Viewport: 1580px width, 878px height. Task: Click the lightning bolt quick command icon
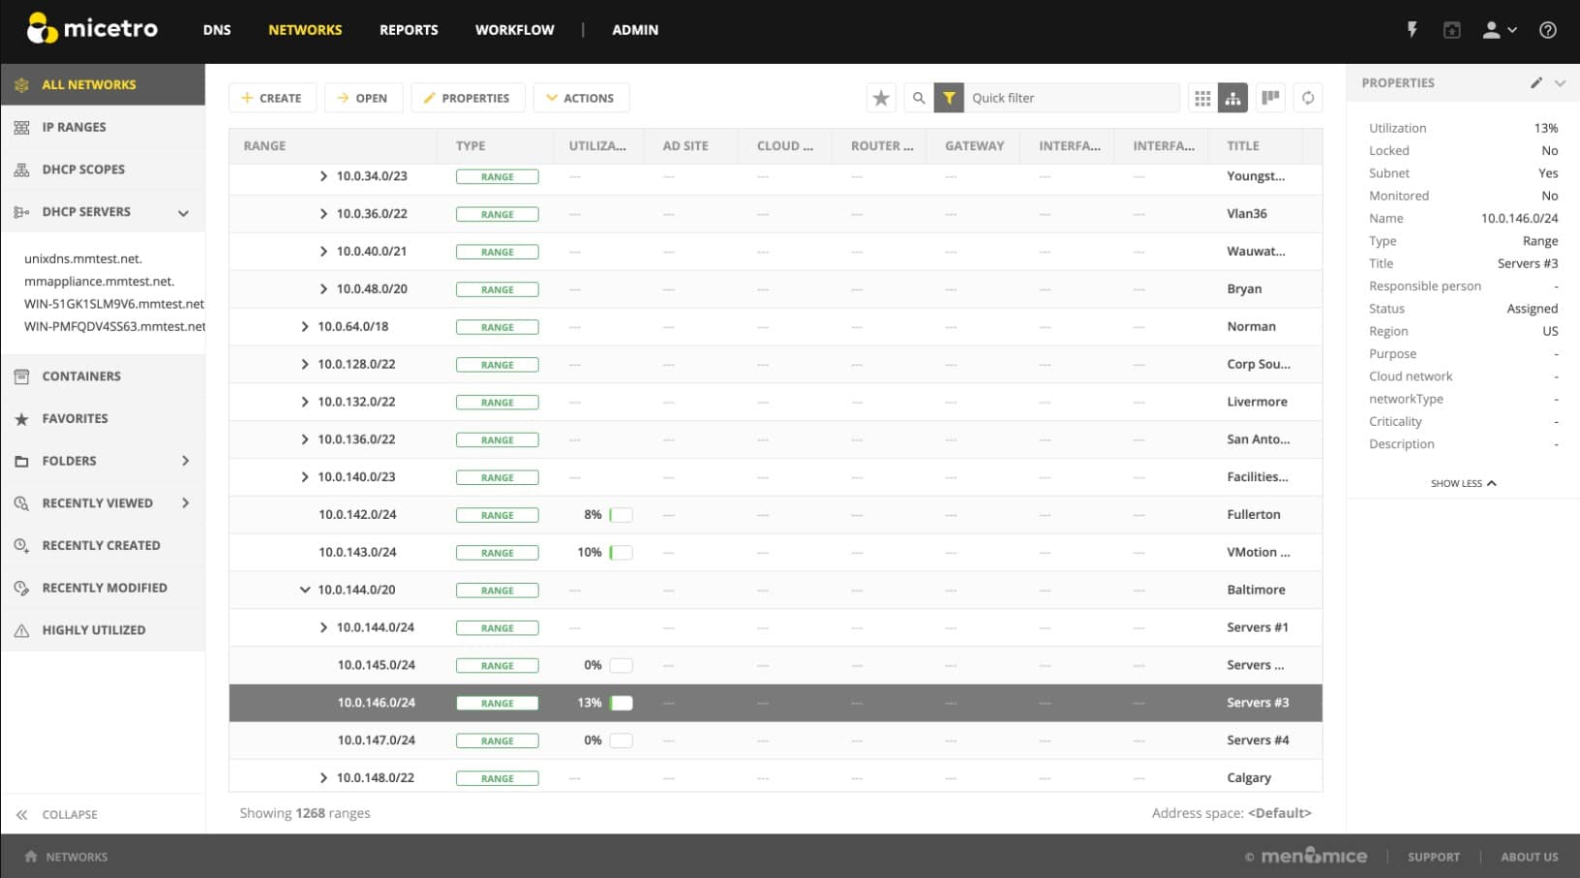point(1413,30)
